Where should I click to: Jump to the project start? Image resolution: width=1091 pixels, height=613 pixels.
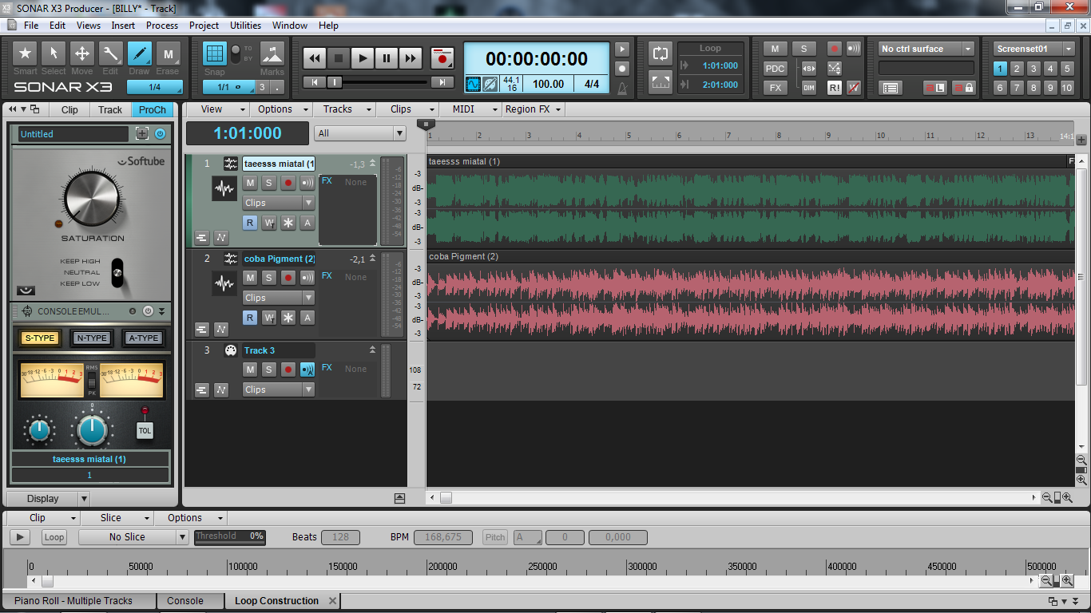click(315, 81)
